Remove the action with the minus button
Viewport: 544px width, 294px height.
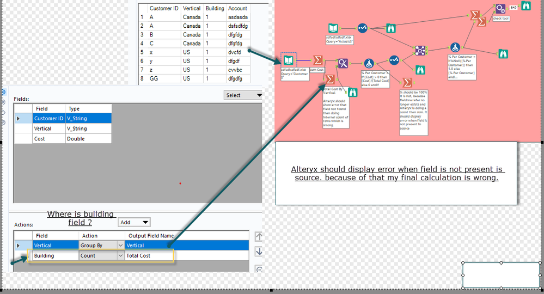pos(259,268)
